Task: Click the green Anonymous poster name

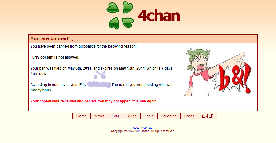Action: point(41,90)
